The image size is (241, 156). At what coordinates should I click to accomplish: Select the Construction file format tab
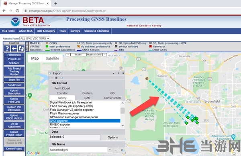pyautogui.click(x=112, y=98)
